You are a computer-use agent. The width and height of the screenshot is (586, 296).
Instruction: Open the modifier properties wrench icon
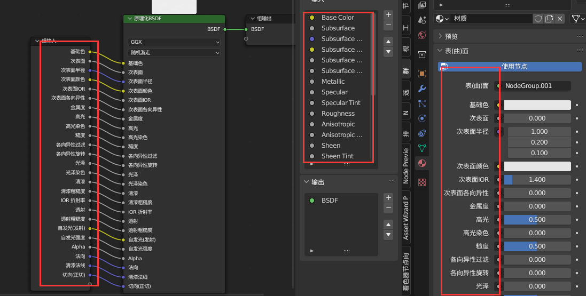pyautogui.click(x=422, y=89)
